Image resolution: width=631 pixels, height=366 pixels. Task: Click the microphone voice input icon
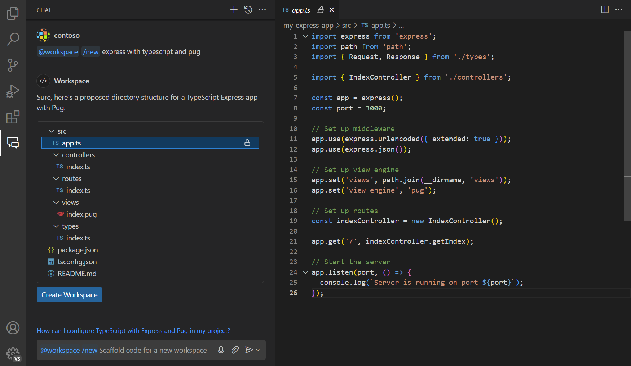pyautogui.click(x=221, y=350)
